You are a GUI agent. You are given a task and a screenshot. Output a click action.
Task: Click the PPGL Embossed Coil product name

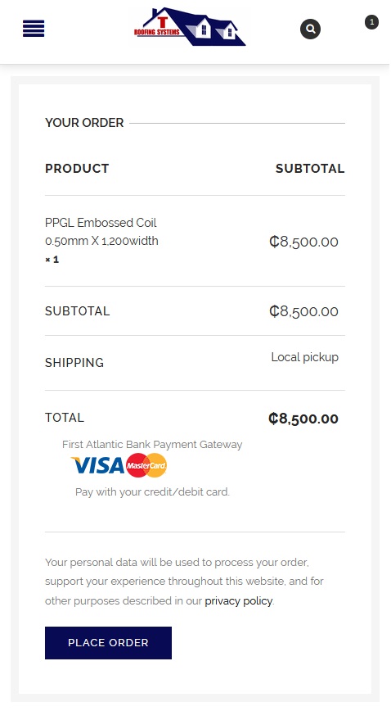pyautogui.click(x=101, y=232)
